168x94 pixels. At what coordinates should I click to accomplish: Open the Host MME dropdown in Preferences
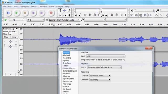click(x=106, y=56)
